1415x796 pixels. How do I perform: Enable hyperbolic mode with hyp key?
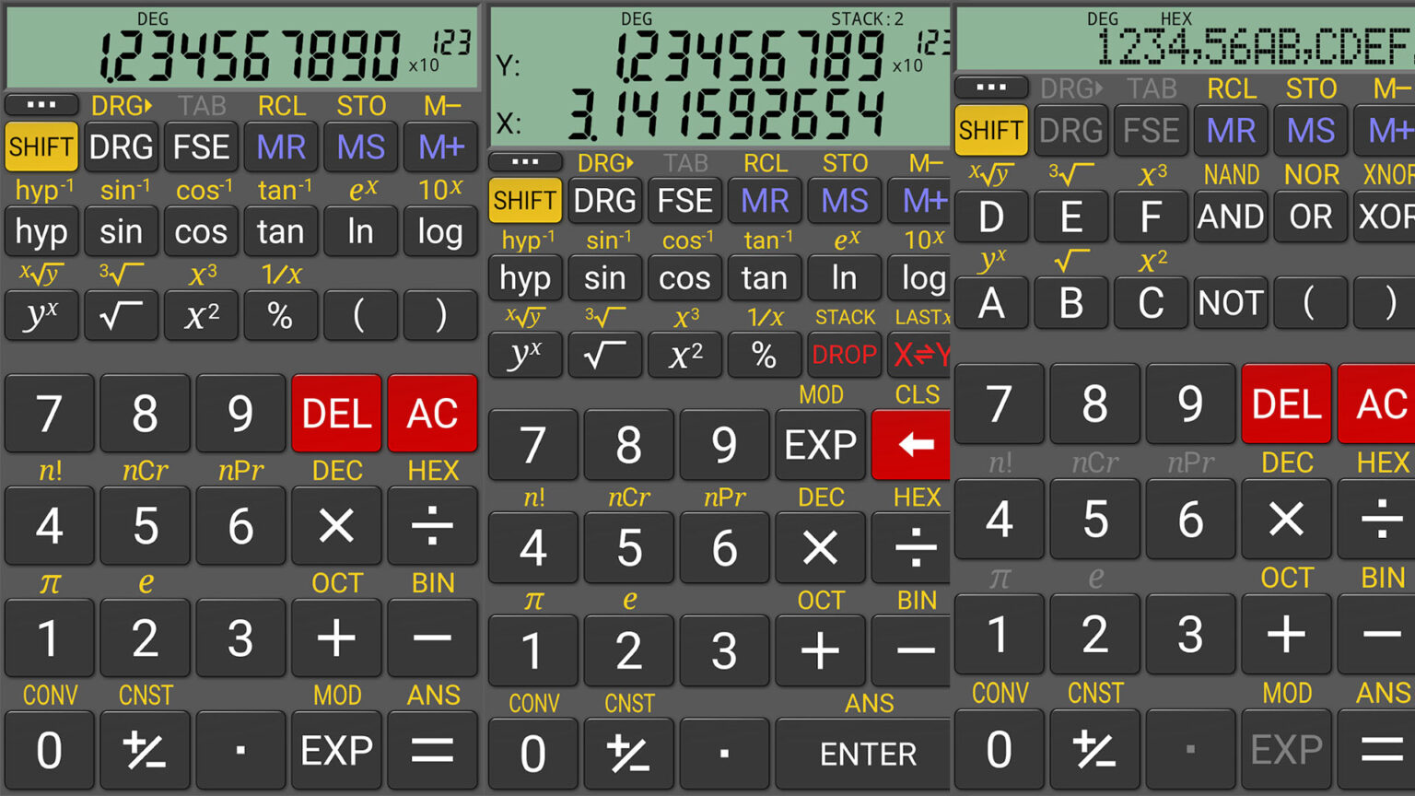[41, 231]
